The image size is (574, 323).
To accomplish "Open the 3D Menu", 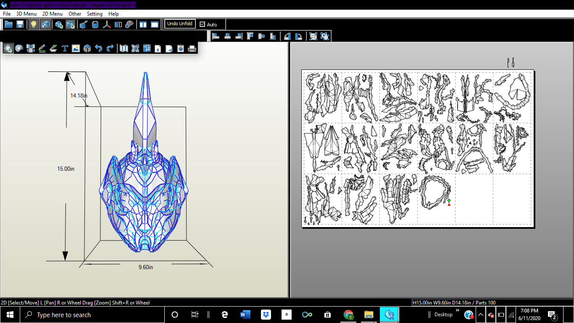I will tap(26, 14).
